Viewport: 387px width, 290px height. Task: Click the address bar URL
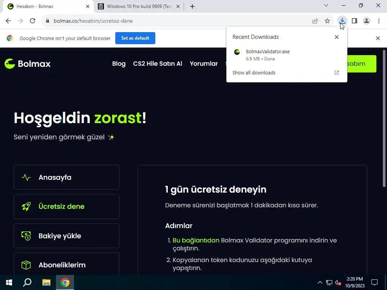coord(93,21)
